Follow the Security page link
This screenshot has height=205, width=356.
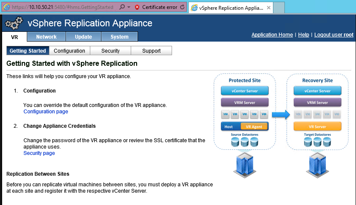coord(39,153)
